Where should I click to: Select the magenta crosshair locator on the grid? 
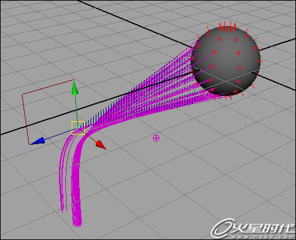[156, 138]
